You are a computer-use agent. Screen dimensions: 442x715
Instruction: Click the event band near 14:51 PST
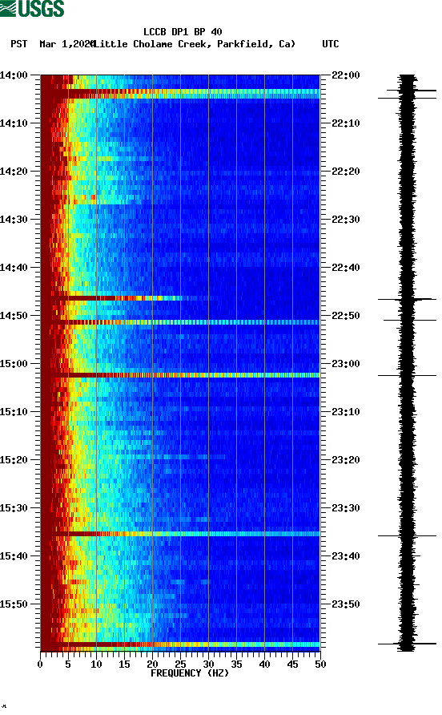coord(180,322)
